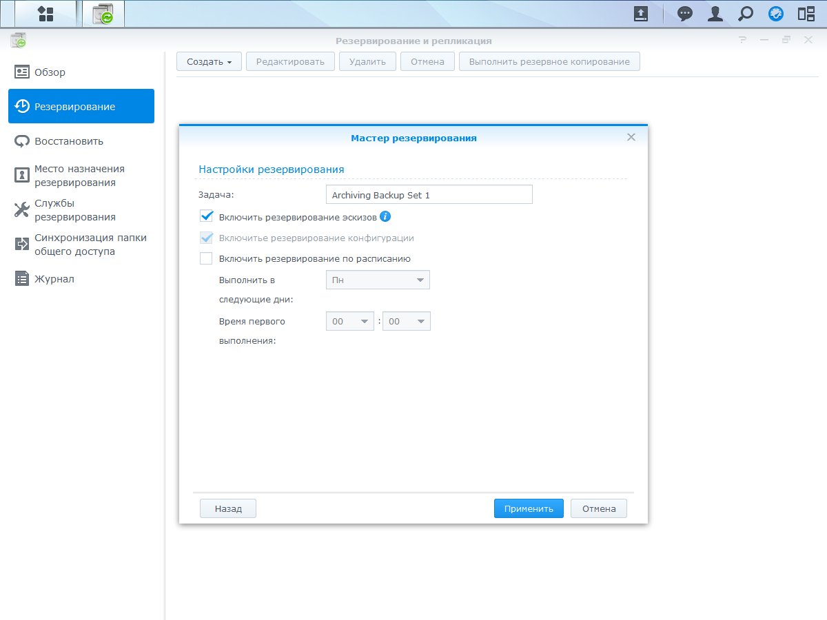Click the help question mark icon
Image resolution: width=827 pixels, height=620 pixels.
(742, 41)
